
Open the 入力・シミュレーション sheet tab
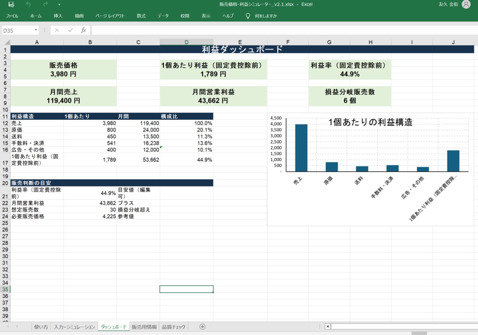[74, 327]
